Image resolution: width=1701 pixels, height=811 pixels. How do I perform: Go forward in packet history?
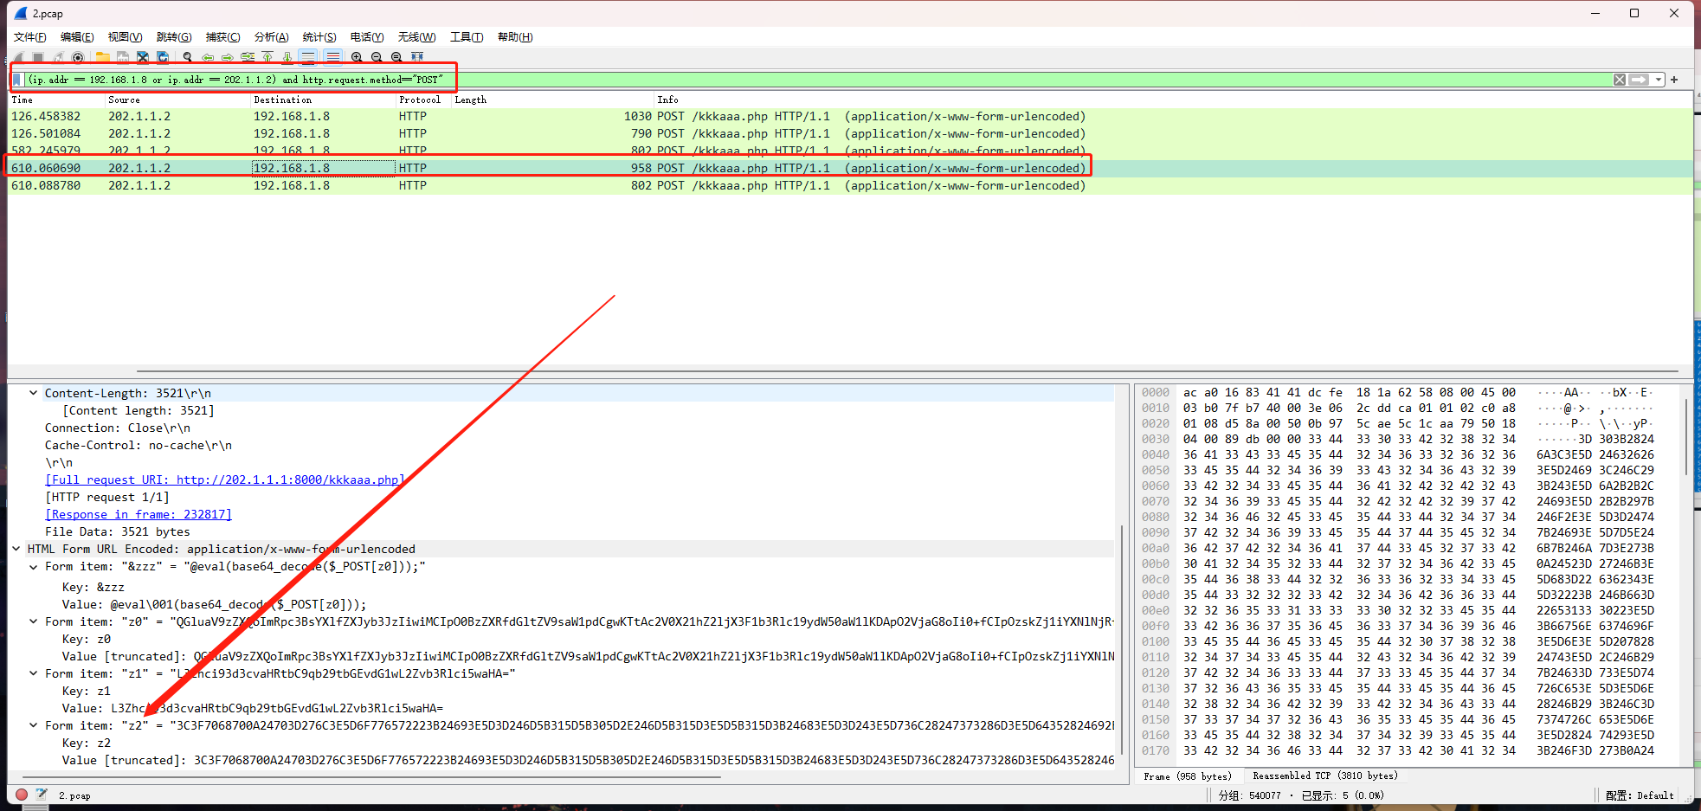228,57
